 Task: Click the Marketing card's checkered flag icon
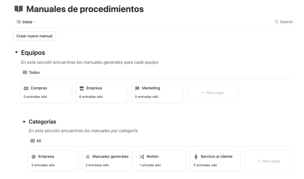coord(137,88)
